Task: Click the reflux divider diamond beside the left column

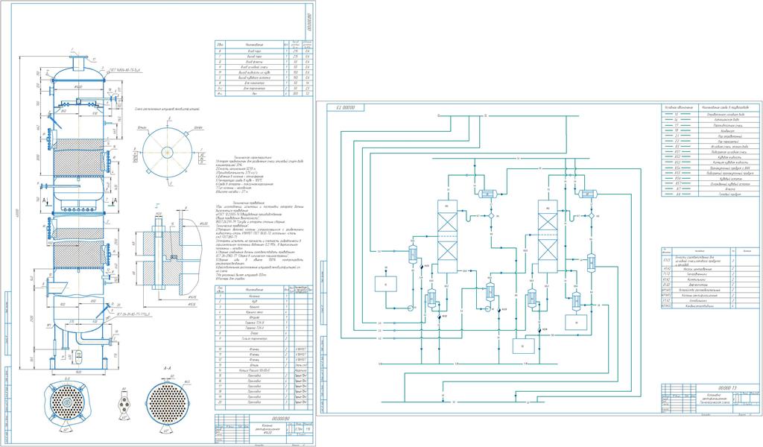Action: point(491,215)
